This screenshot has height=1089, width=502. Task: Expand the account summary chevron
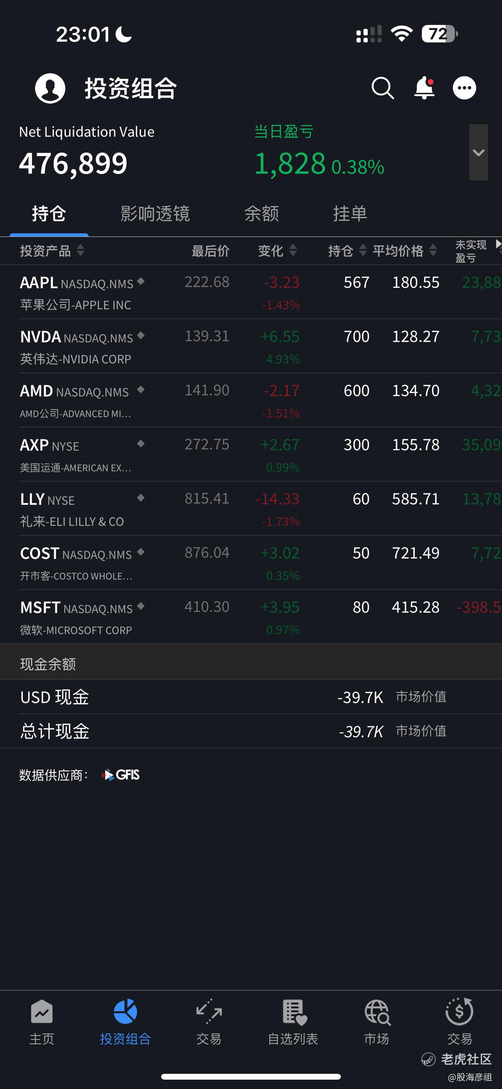coord(478,152)
